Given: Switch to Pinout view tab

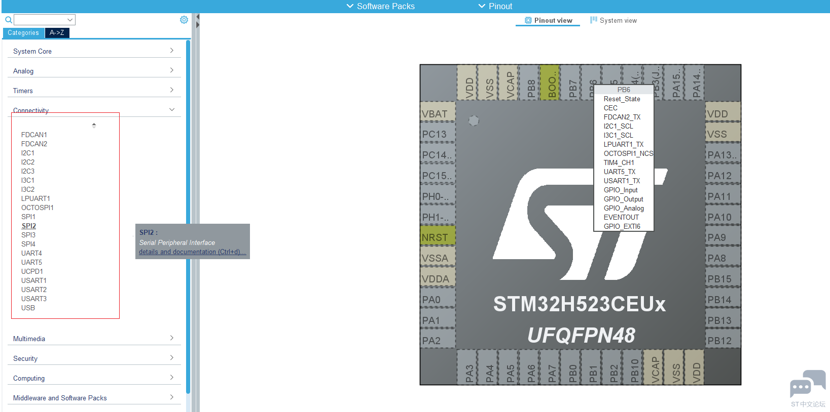Looking at the screenshot, I should (548, 20).
